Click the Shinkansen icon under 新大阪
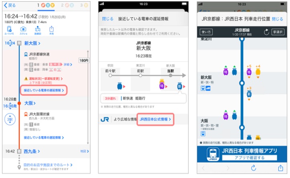Image resolution: width=290 pixels, height=178 pixels. tap(208, 88)
